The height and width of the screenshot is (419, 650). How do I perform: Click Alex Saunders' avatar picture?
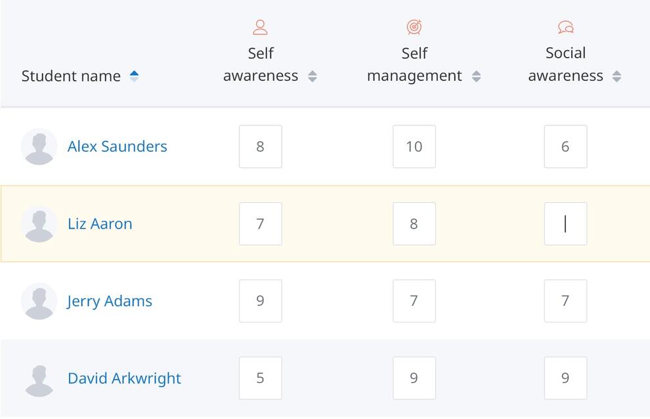click(x=39, y=146)
